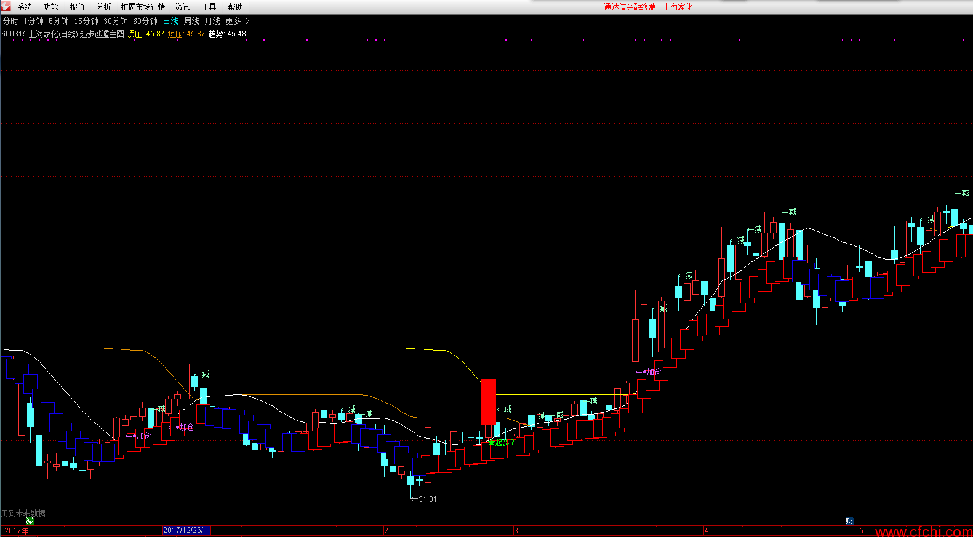Click the 通达信金融终端 title text
Screen dimensions: 973x537
pyautogui.click(x=630, y=7)
